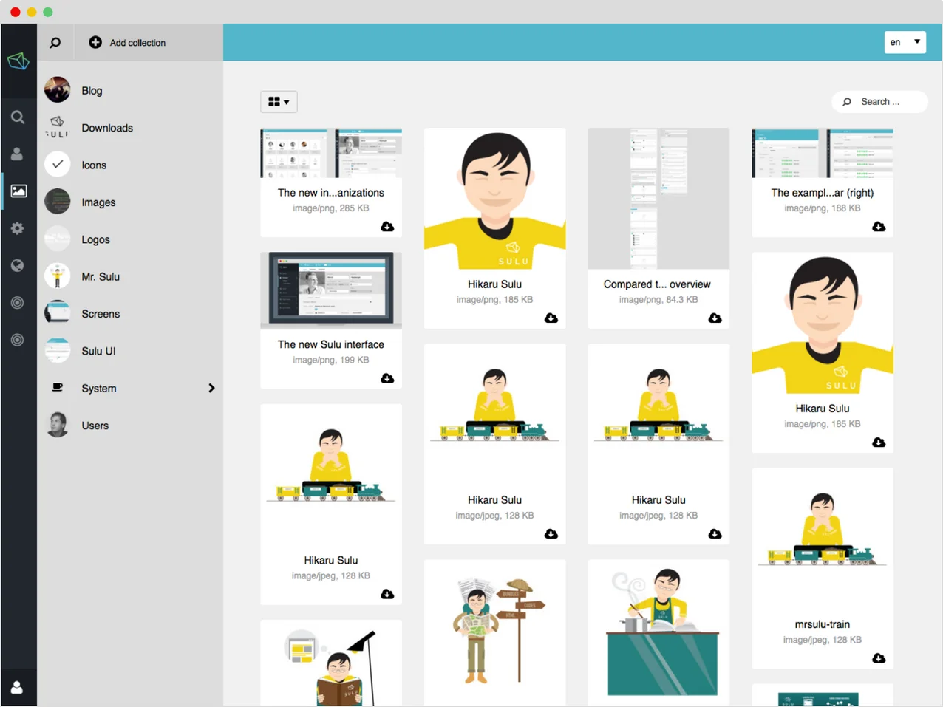943x707 pixels.
Task: Click the Sulu logo icon
Action: [18, 61]
